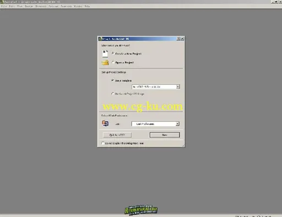Open the Edit menu
Screen dimensions: 282x217
[12, 6]
